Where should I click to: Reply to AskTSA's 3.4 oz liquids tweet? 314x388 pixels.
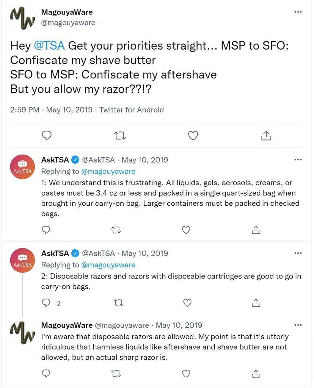[x=46, y=230]
